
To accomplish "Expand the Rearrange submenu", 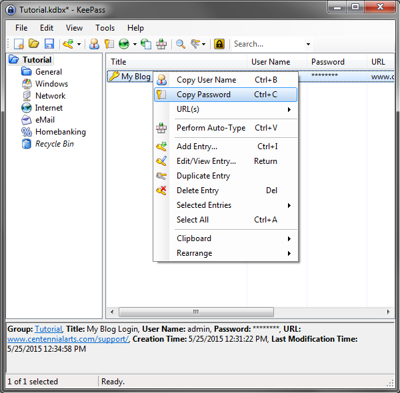I will (226, 253).
